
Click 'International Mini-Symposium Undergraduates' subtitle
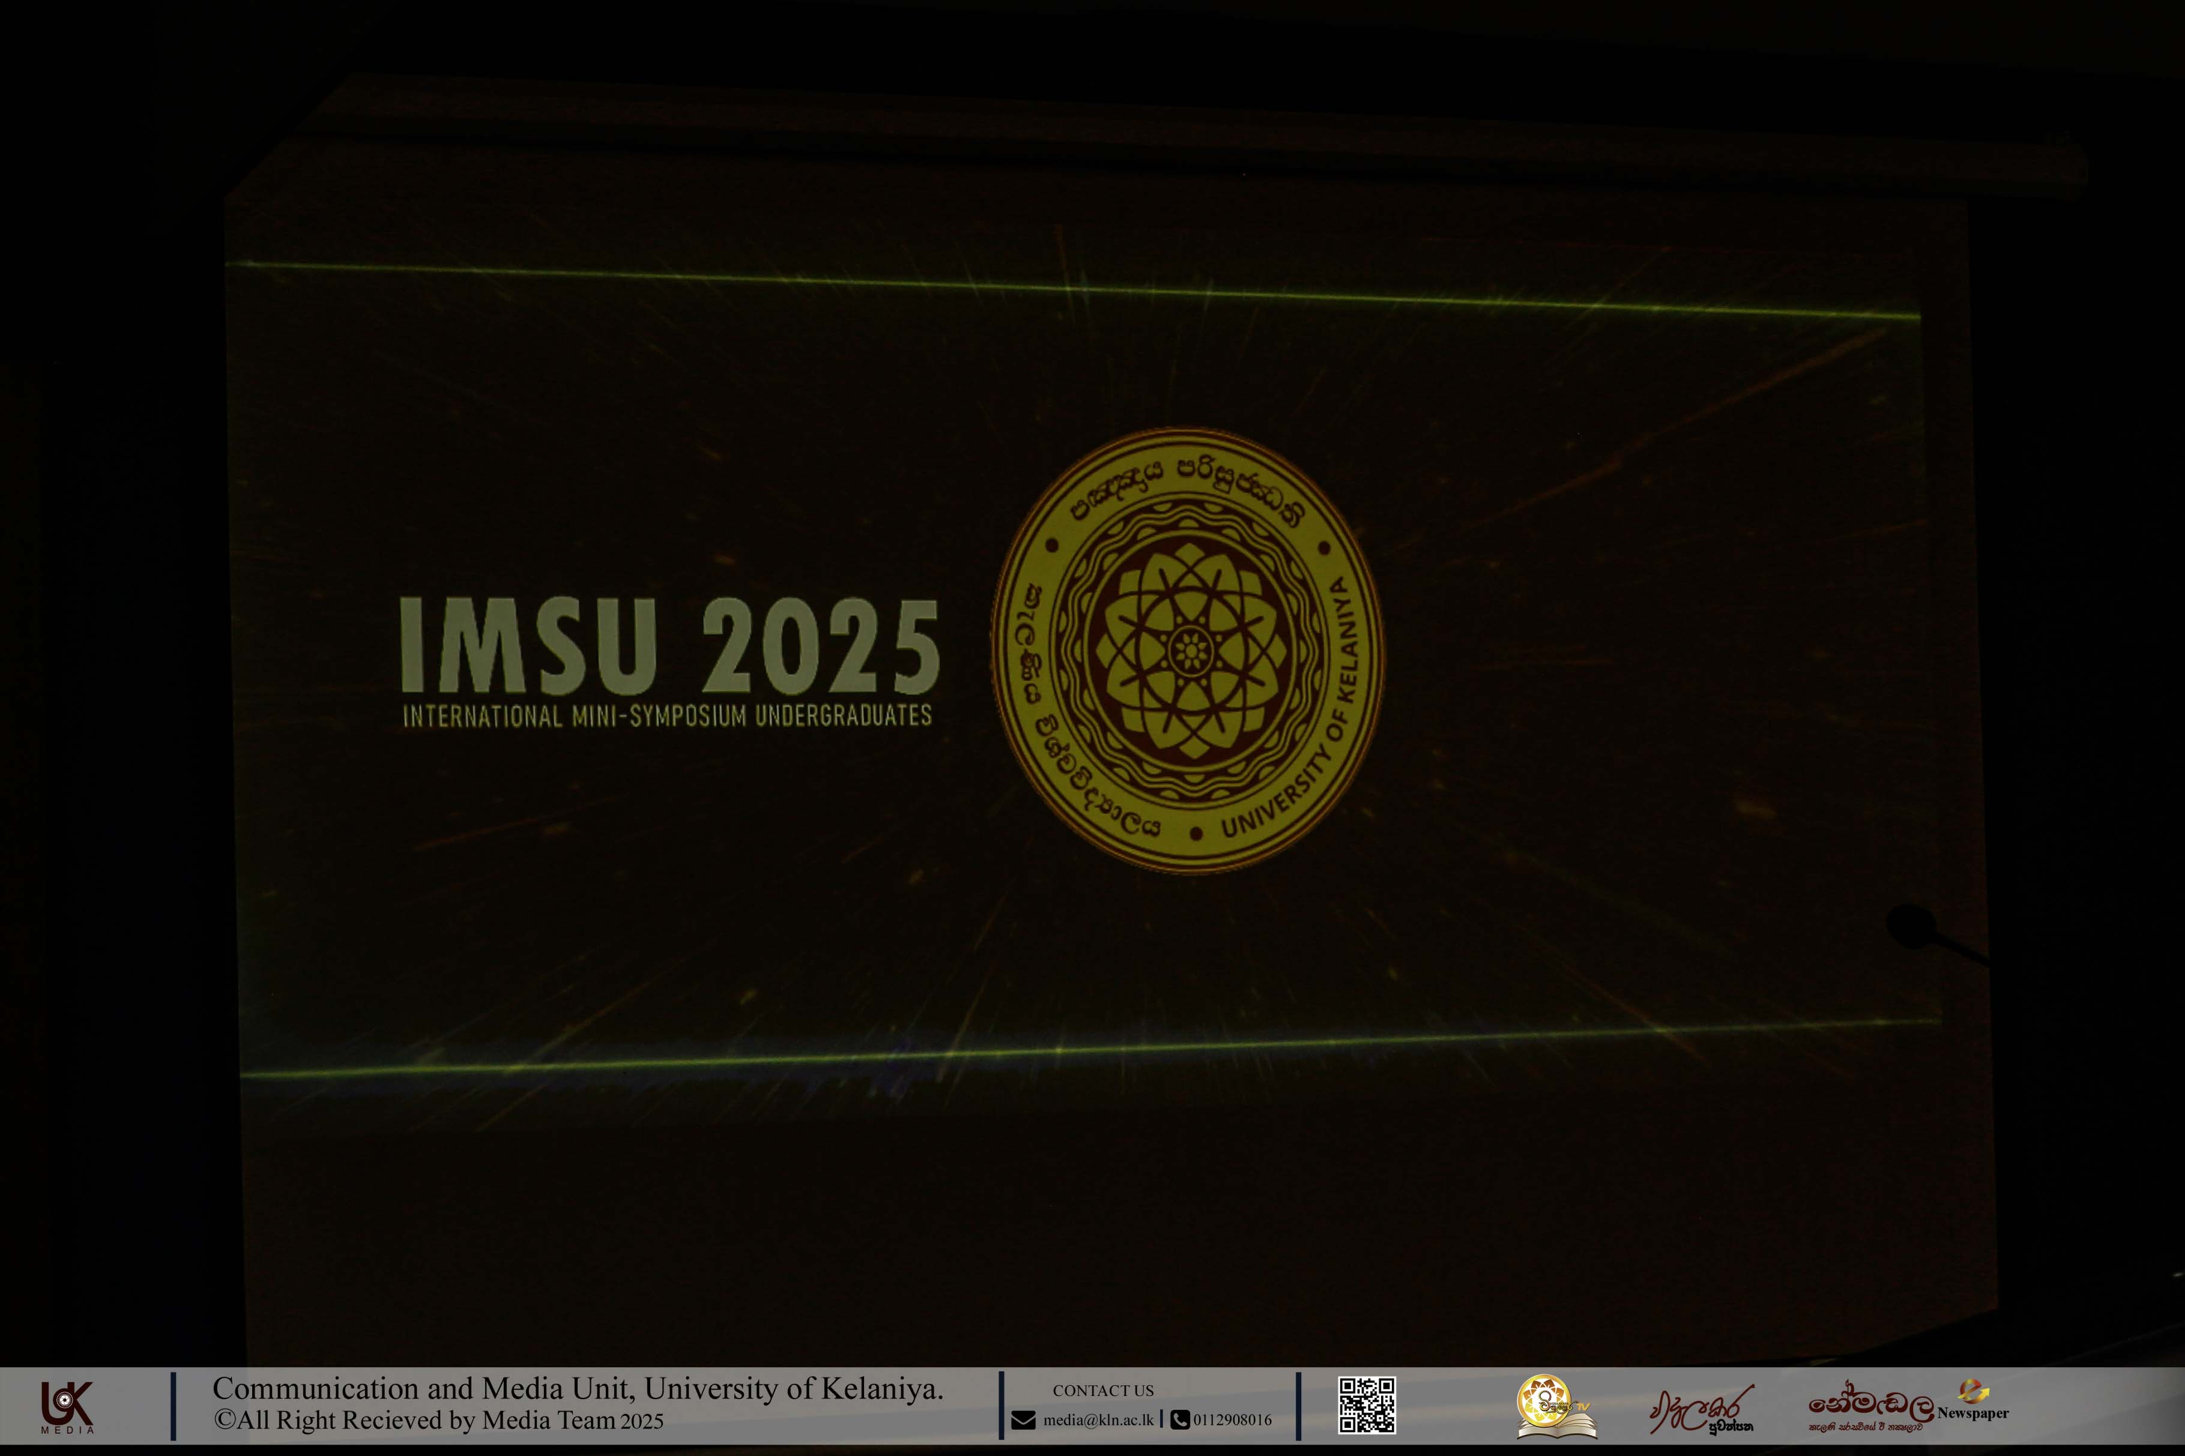pos(667,716)
